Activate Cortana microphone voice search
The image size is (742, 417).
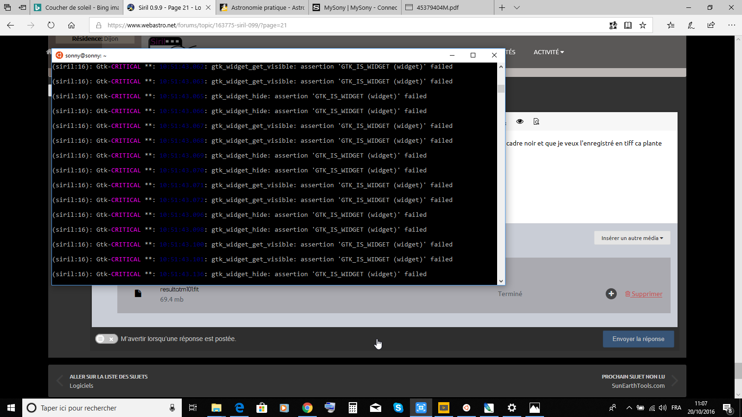[172, 408]
